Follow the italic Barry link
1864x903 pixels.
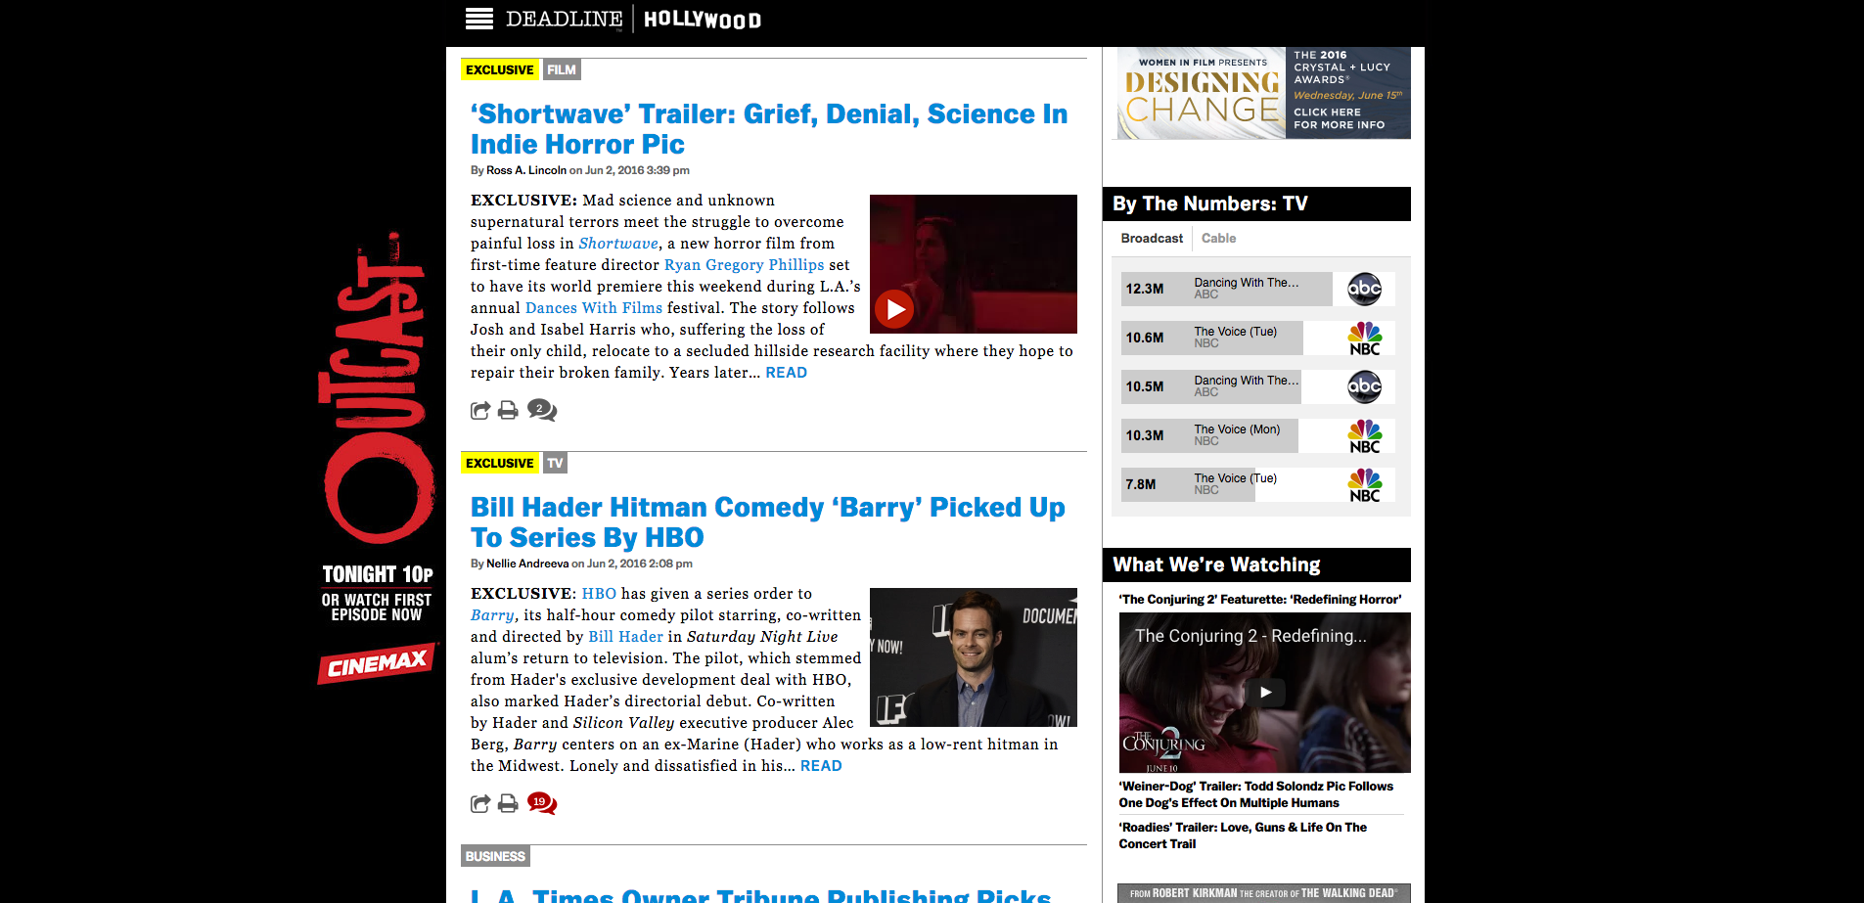(x=492, y=615)
